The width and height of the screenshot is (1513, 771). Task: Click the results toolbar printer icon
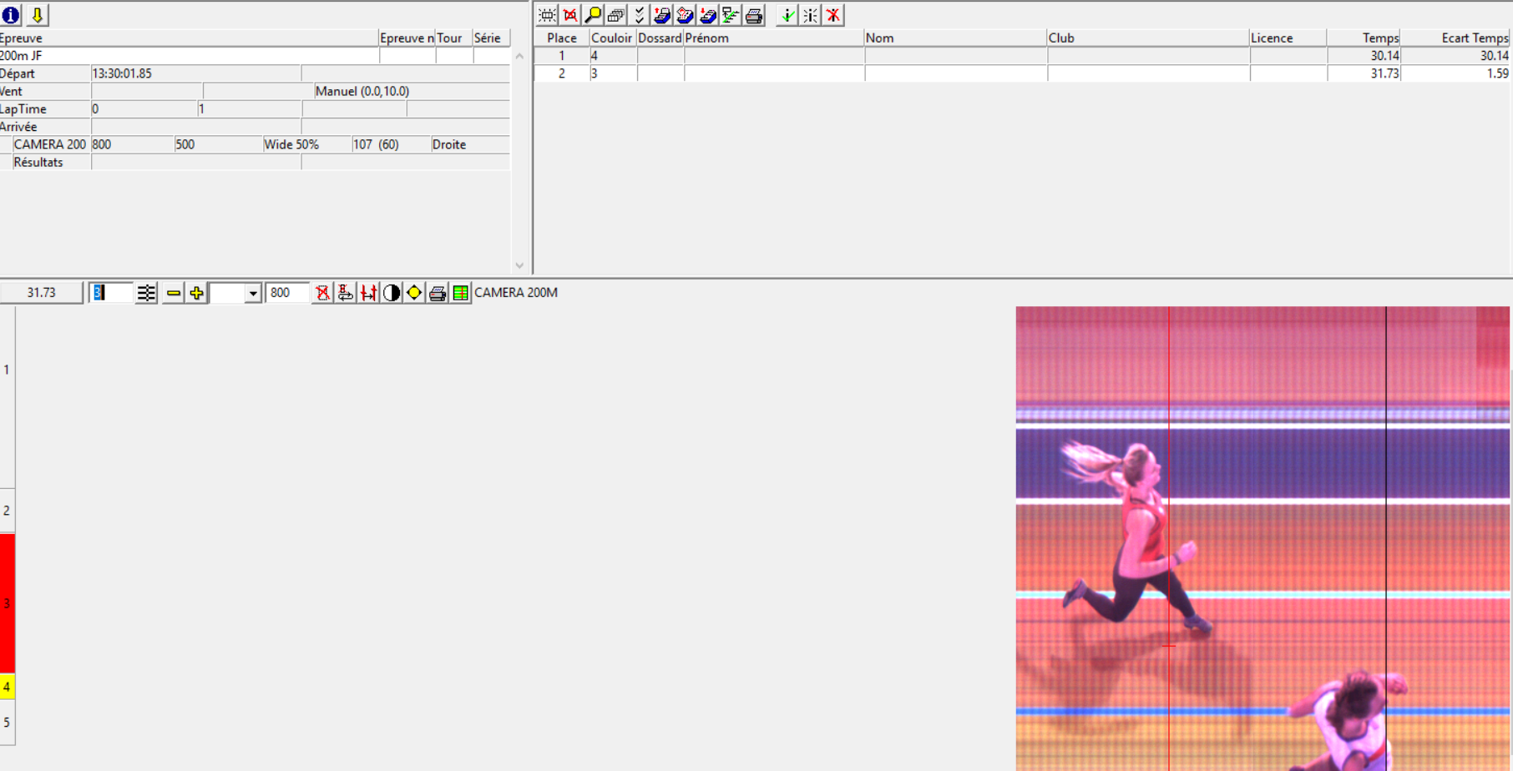click(x=754, y=15)
